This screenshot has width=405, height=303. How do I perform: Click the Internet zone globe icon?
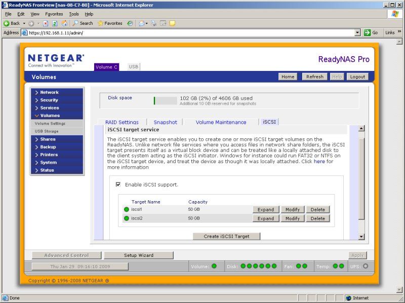pyautogui.click(x=349, y=298)
